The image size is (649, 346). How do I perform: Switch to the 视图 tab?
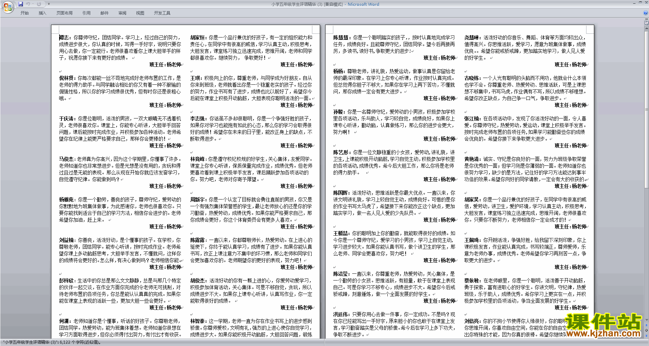(140, 13)
